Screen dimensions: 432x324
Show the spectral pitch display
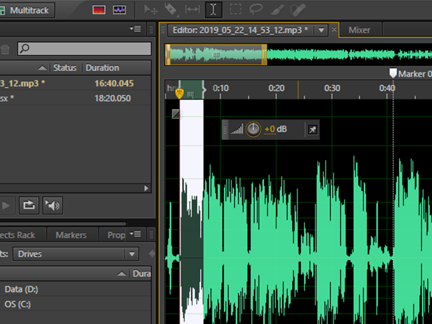point(119,10)
